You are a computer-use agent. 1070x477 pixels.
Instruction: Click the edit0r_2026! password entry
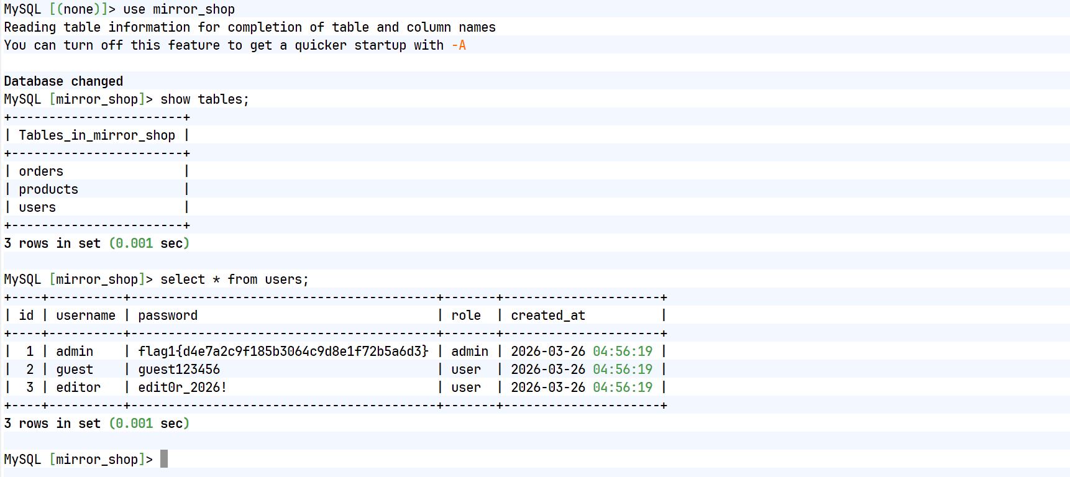(182, 388)
